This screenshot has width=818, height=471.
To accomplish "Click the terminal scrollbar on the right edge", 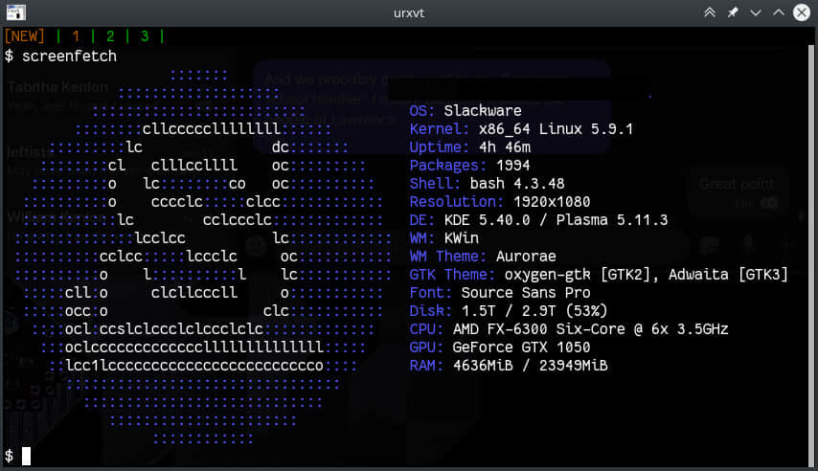I will (x=814, y=249).
